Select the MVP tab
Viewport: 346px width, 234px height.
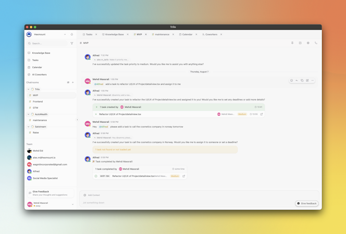[138, 34]
